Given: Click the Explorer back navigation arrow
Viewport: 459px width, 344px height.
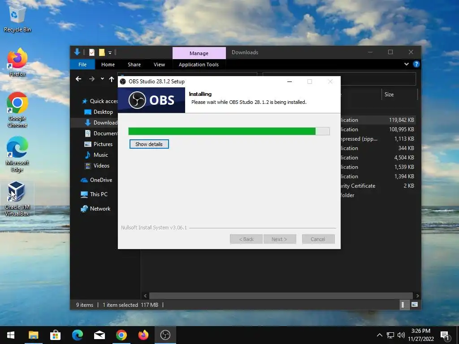Looking at the screenshot, I should click(78, 79).
